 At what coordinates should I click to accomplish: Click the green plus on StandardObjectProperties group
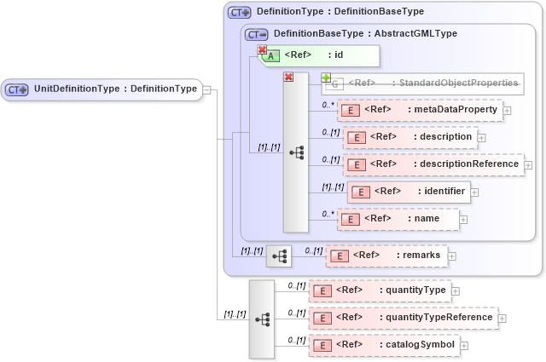tap(326, 78)
